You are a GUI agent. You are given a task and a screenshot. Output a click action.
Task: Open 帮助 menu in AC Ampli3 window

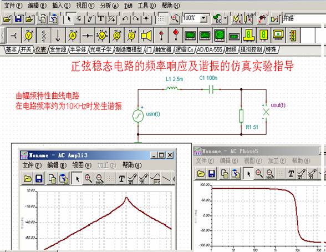(132, 165)
